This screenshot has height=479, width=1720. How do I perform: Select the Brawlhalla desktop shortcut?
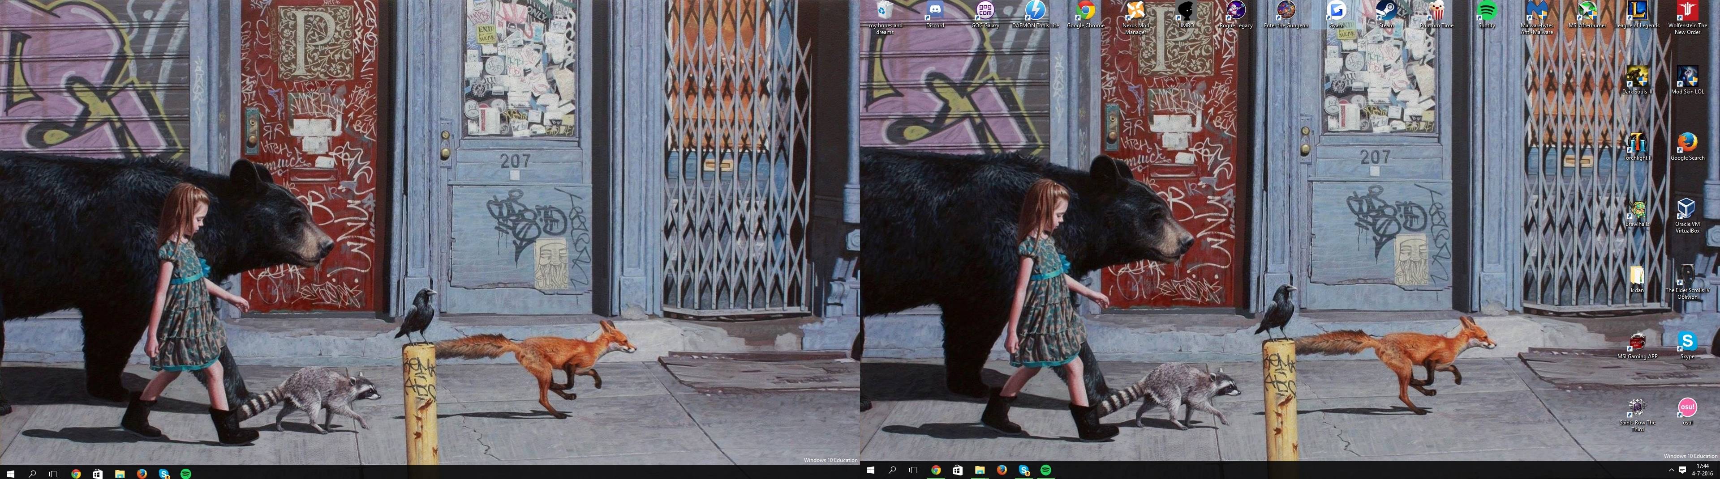click(x=1637, y=213)
